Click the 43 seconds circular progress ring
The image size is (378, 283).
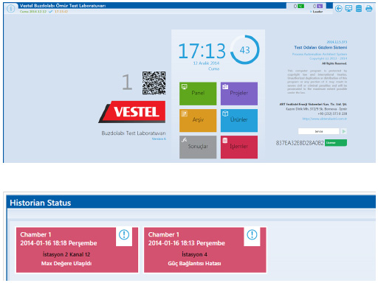click(244, 50)
